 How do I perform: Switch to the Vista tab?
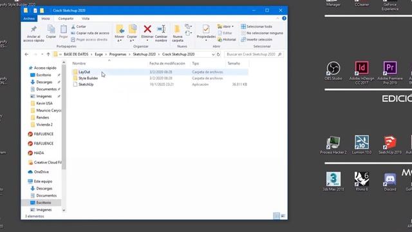tap(86, 19)
